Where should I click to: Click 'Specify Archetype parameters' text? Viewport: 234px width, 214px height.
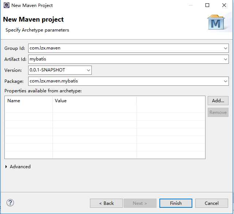[37, 30]
